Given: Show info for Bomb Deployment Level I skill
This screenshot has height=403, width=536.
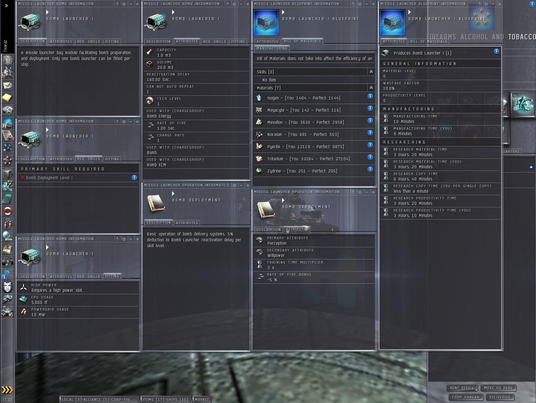Looking at the screenshot, I should click(134, 178).
